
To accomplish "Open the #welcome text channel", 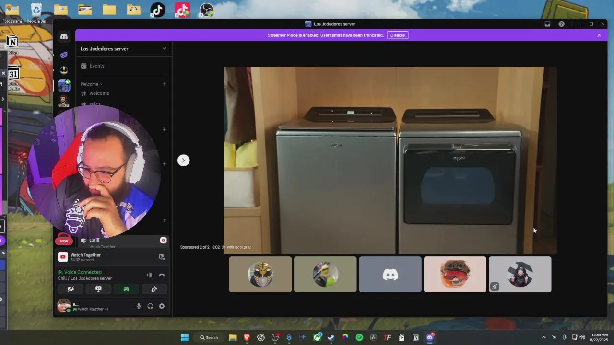I will pyautogui.click(x=99, y=93).
